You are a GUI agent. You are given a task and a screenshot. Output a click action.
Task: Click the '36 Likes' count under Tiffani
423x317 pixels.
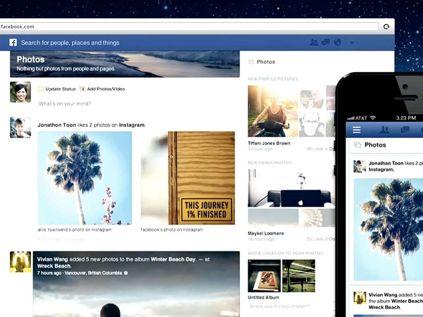[x=315, y=149]
